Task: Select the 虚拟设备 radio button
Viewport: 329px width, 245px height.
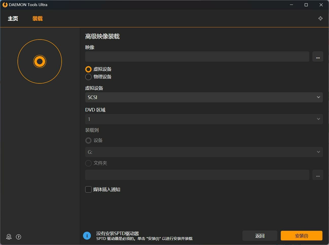Action: 88,69
